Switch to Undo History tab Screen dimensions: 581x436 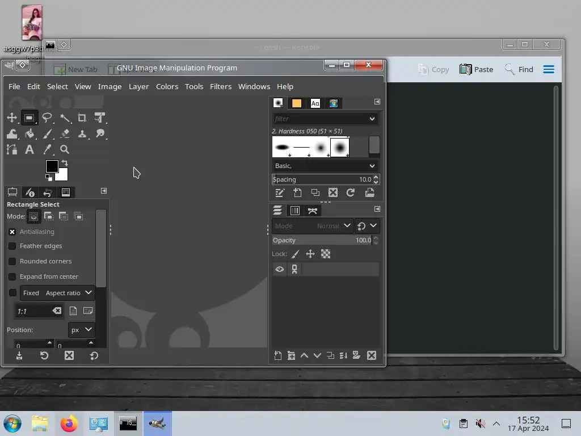[48, 192]
